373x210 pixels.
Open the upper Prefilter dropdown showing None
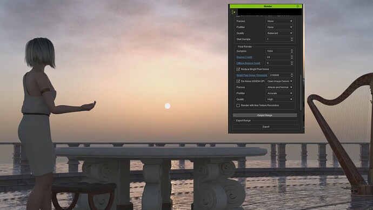tap(279, 27)
